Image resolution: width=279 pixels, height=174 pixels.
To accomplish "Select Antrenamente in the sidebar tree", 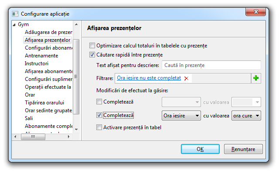I will point(41,56).
